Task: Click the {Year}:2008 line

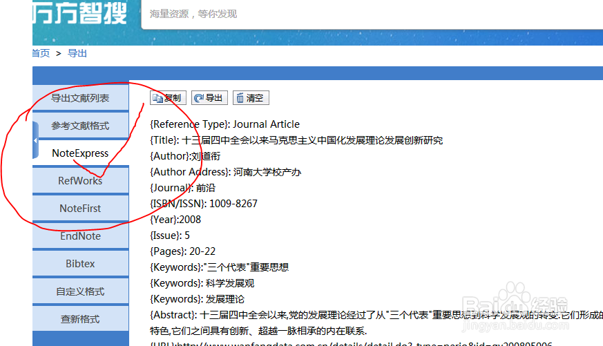Action: click(175, 220)
